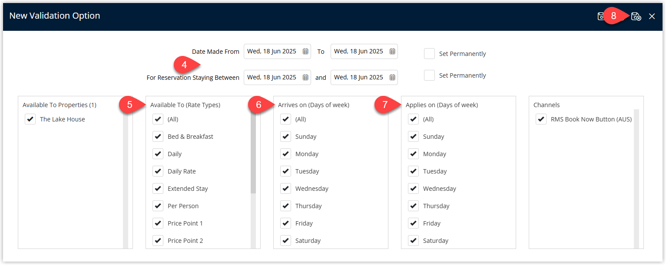The width and height of the screenshot is (666, 265).
Task: Click the Channels list scrollbar
Action: [636, 179]
